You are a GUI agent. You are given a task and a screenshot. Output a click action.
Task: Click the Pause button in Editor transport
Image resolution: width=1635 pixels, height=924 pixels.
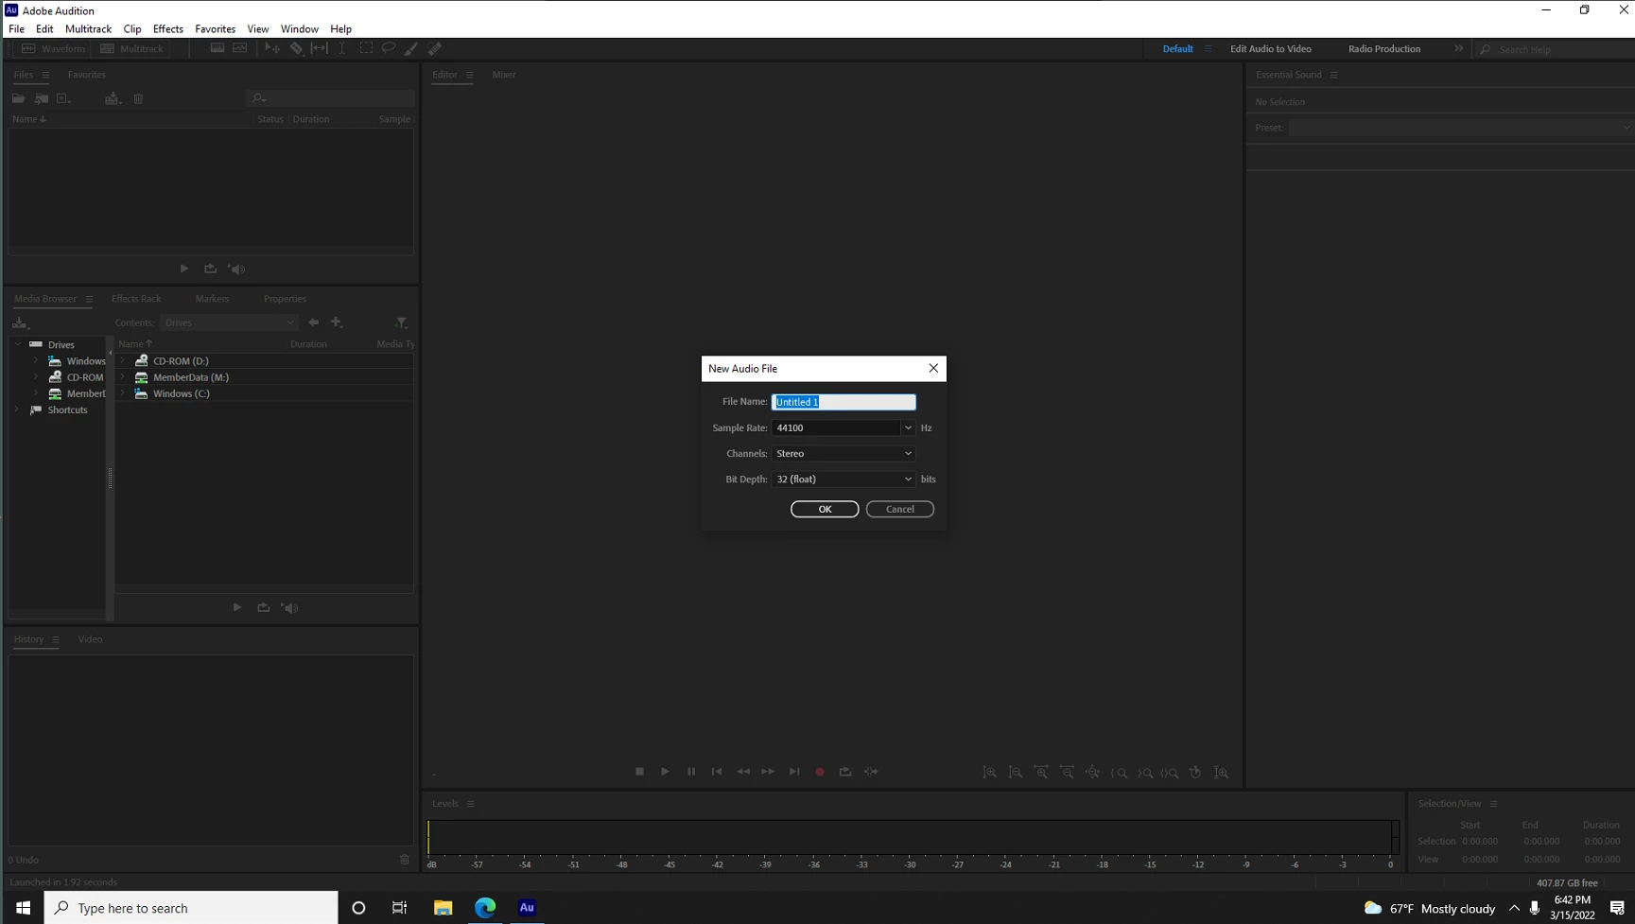[691, 772]
